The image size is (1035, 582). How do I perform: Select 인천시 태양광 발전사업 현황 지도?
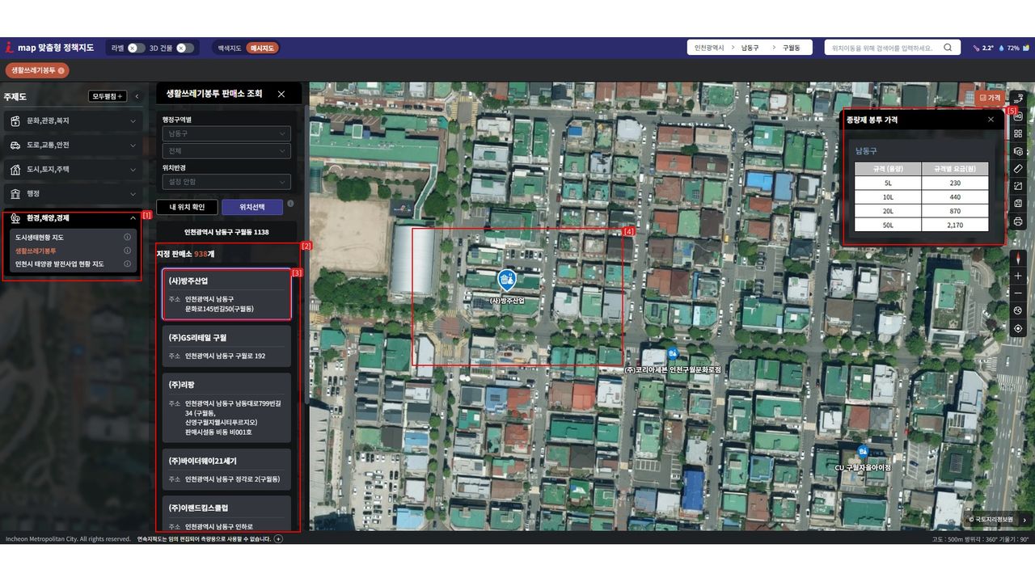60,264
